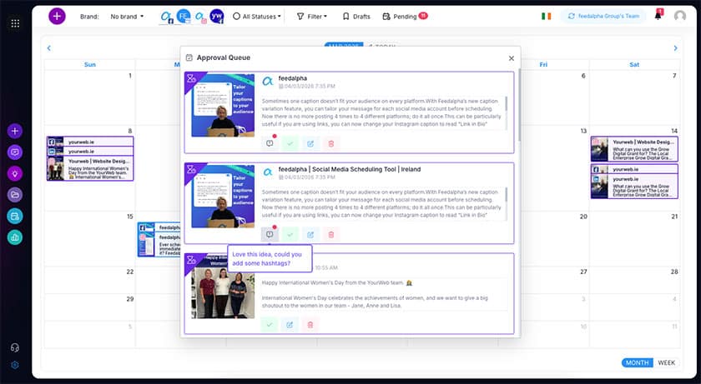Screen dimensions: 701x384
Task: Expand the No brand dropdown
Action: point(127,16)
